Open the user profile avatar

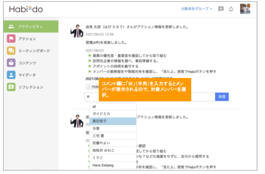click(x=245, y=9)
